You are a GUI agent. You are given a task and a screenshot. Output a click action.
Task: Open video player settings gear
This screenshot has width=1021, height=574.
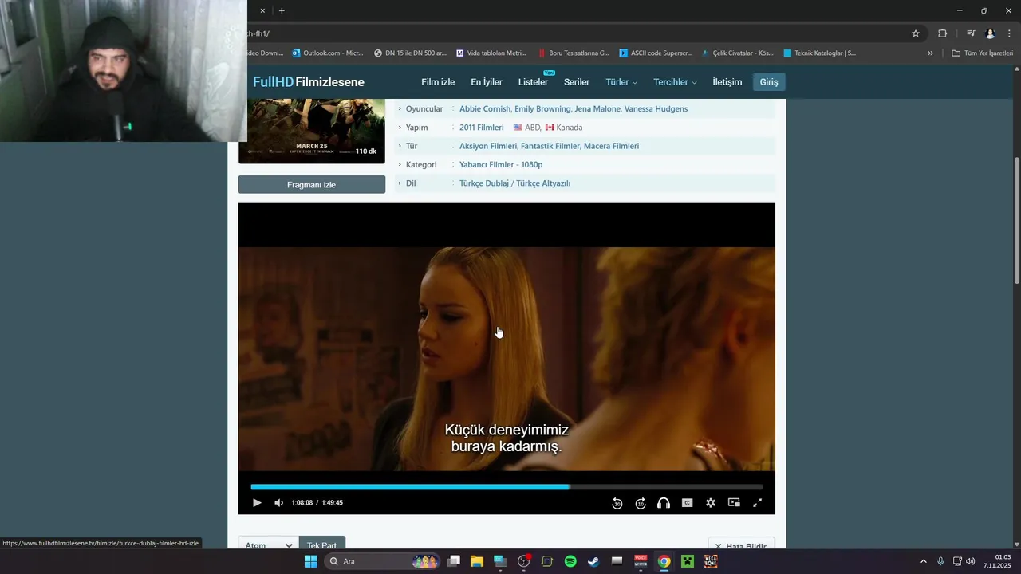tap(711, 503)
